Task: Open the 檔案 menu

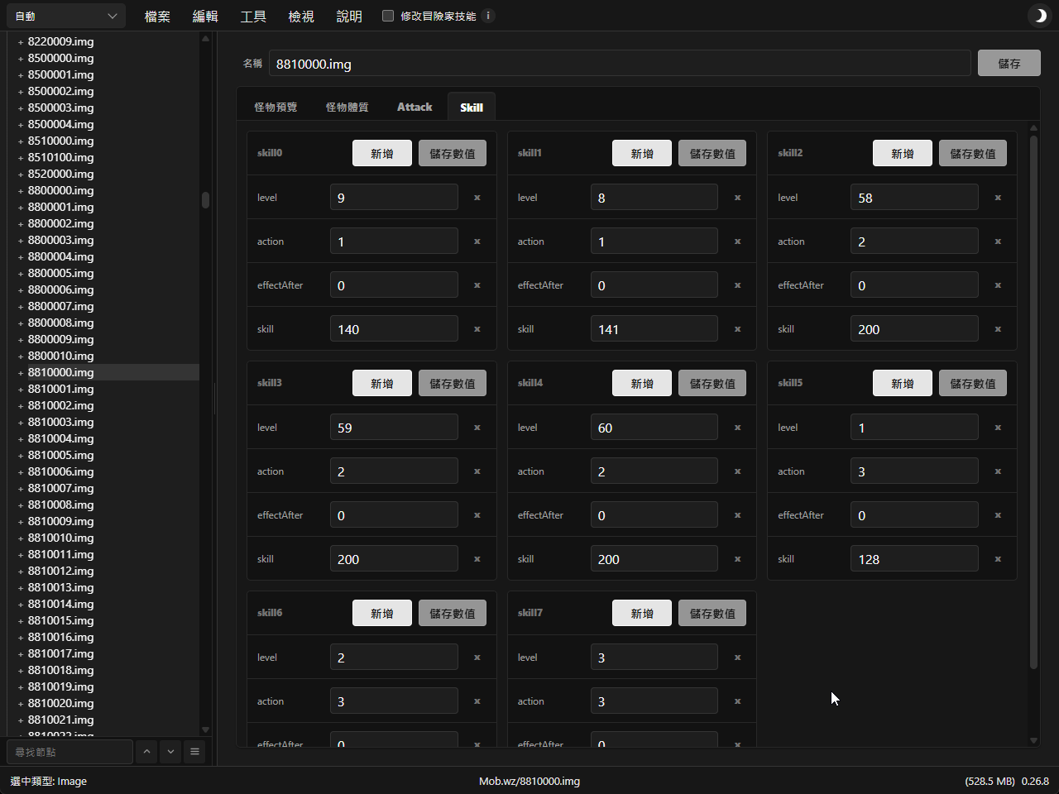Action: coord(157,16)
